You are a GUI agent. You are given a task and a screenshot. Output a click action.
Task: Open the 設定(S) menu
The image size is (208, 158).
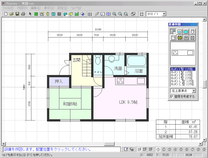[x=63, y=8]
